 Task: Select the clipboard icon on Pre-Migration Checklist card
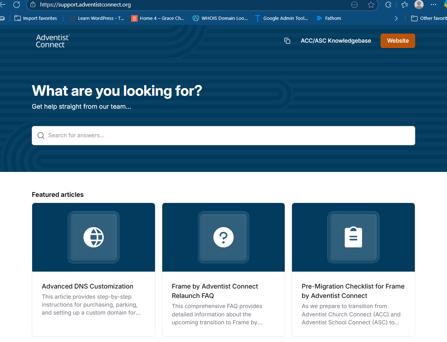tap(353, 237)
